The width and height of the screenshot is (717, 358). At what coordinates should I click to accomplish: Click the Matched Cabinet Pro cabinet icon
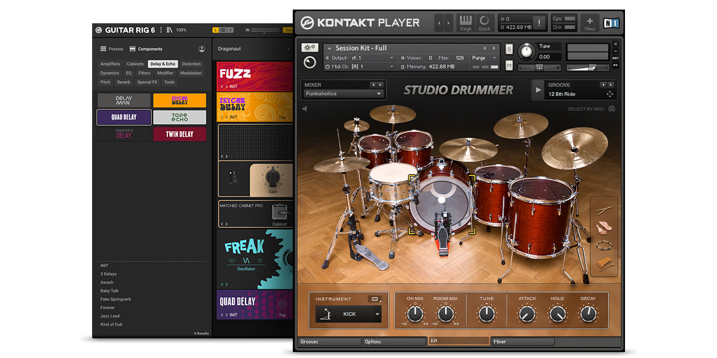click(280, 212)
